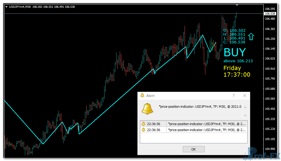Close the Alert dialog with X
The height and width of the screenshot is (161, 281).
[244, 95]
